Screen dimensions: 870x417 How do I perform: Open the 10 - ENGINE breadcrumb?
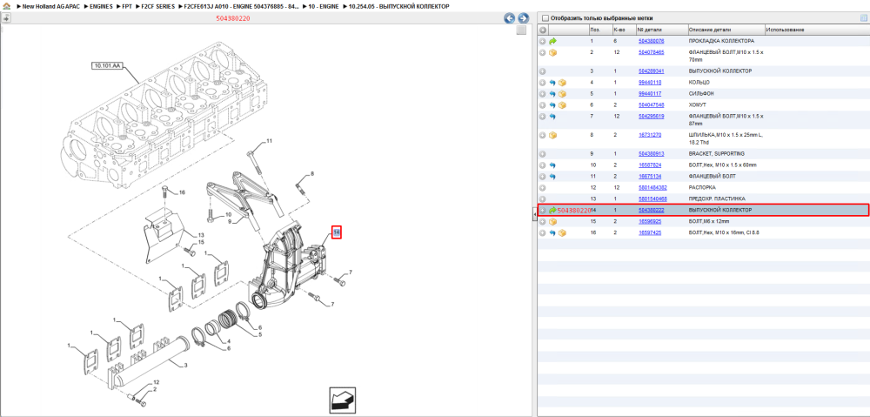click(x=324, y=6)
